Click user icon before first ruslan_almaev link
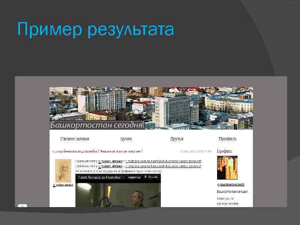Image resolution: width=300 pixels, height=225 pixels. pyautogui.click(x=100, y=162)
